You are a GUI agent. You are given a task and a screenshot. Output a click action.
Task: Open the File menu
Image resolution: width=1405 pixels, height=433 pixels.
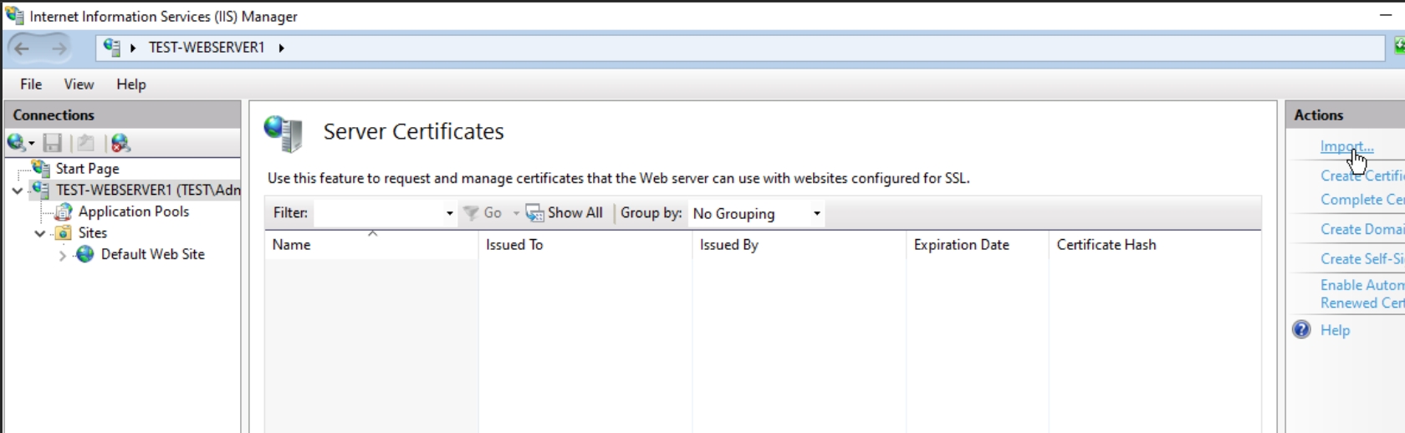[31, 84]
